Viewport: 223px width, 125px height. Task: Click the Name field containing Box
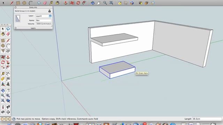pyautogui.click(x=43, y=20)
